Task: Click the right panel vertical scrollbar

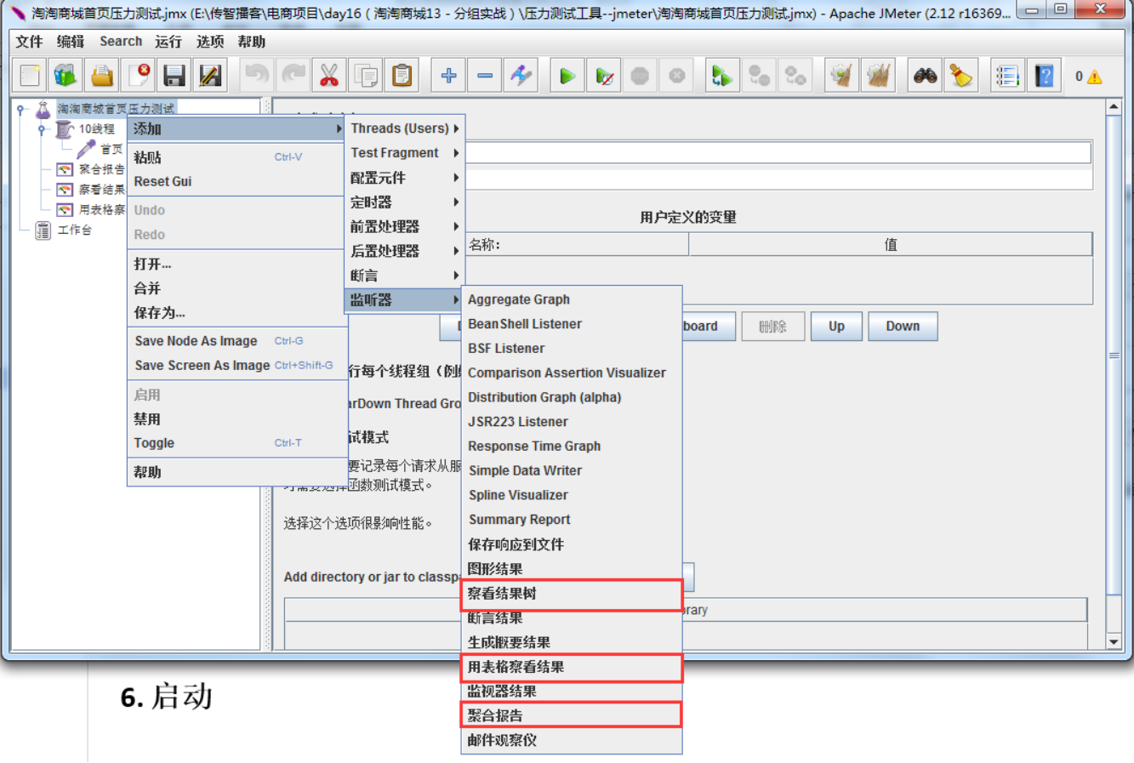Action: pyautogui.click(x=1114, y=374)
